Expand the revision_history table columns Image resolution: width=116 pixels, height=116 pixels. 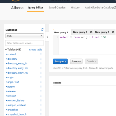pos(6,101)
